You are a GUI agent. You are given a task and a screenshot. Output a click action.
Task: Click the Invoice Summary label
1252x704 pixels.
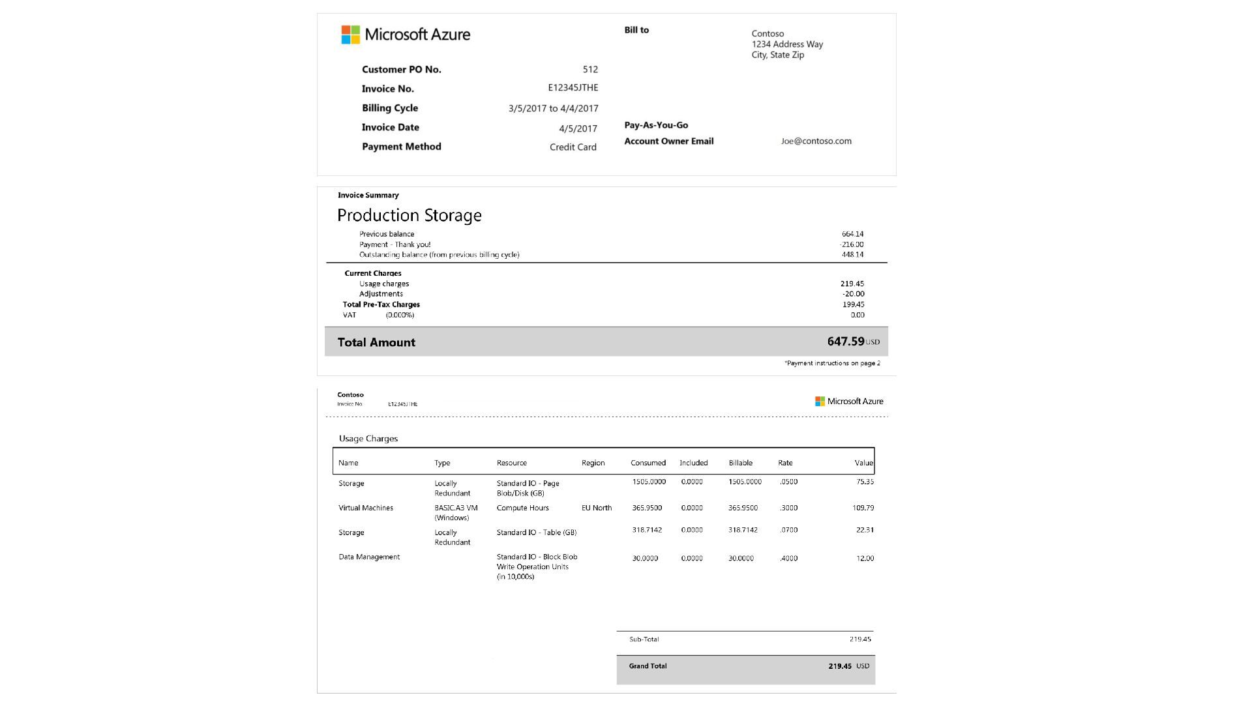tap(368, 195)
